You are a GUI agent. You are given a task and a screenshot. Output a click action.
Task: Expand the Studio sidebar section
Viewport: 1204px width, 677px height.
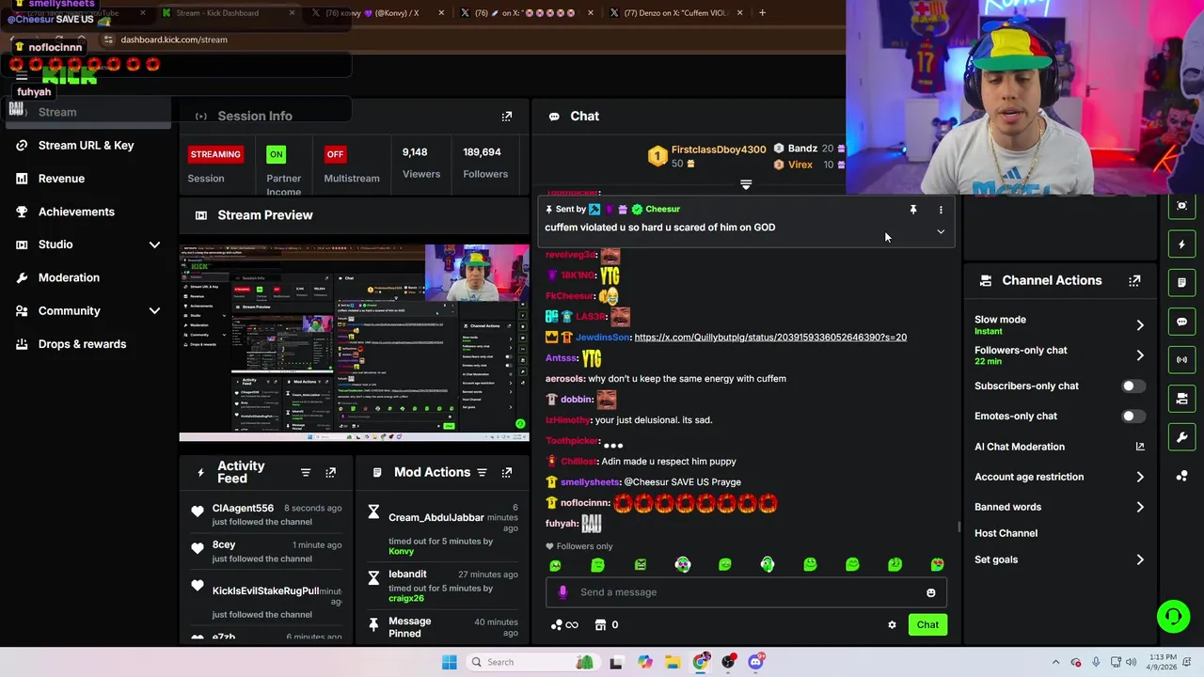(x=154, y=244)
